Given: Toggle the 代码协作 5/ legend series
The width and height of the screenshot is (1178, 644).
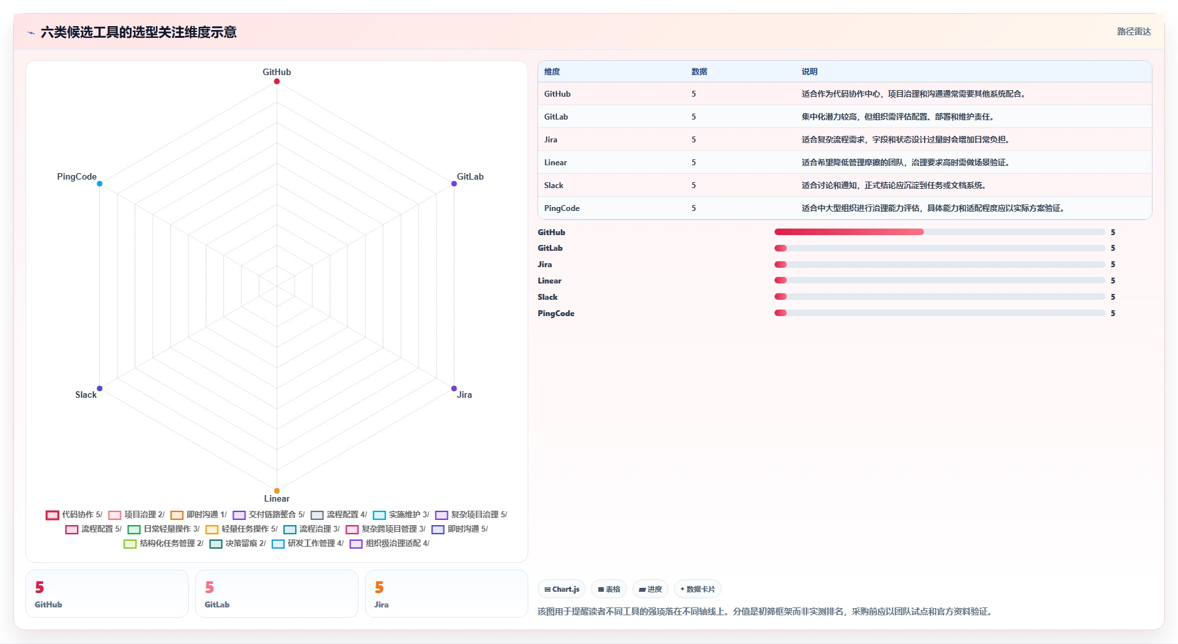Looking at the screenshot, I should click(x=74, y=515).
